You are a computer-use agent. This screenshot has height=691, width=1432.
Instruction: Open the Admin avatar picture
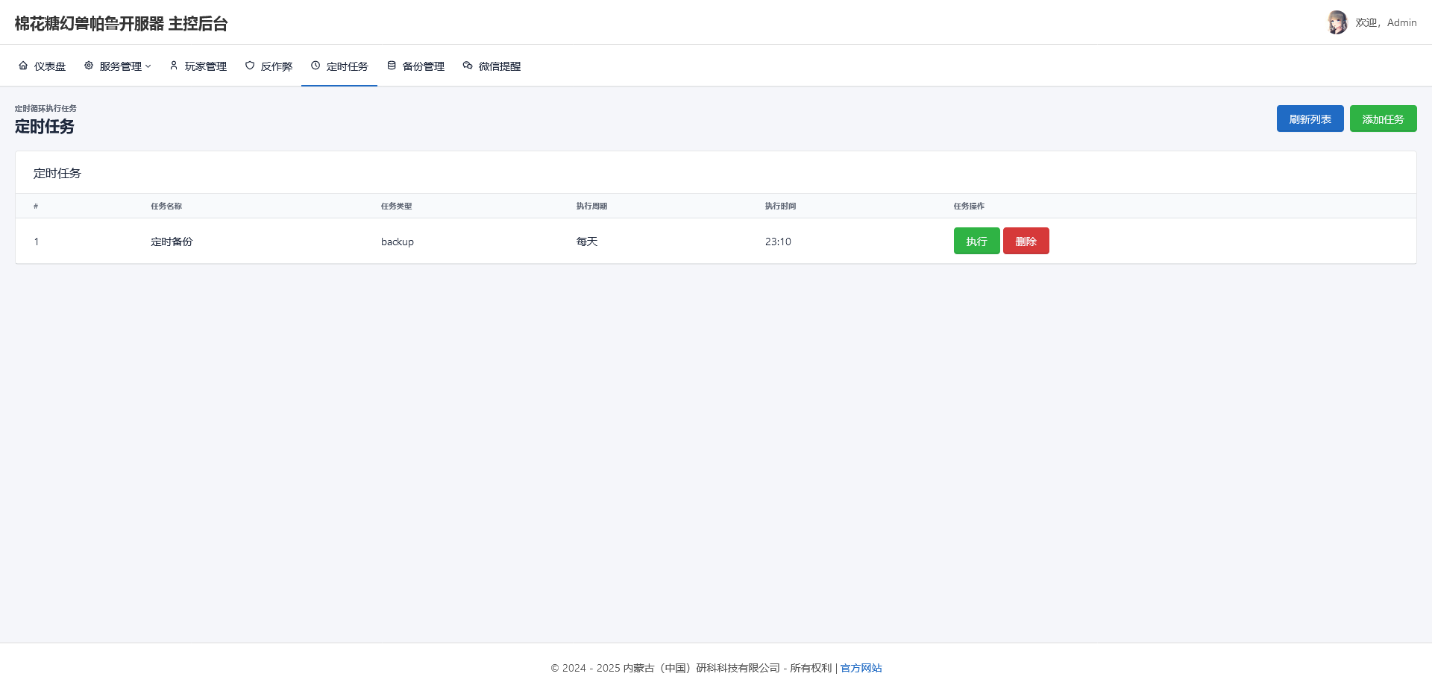pyautogui.click(x=1337, y=22)
